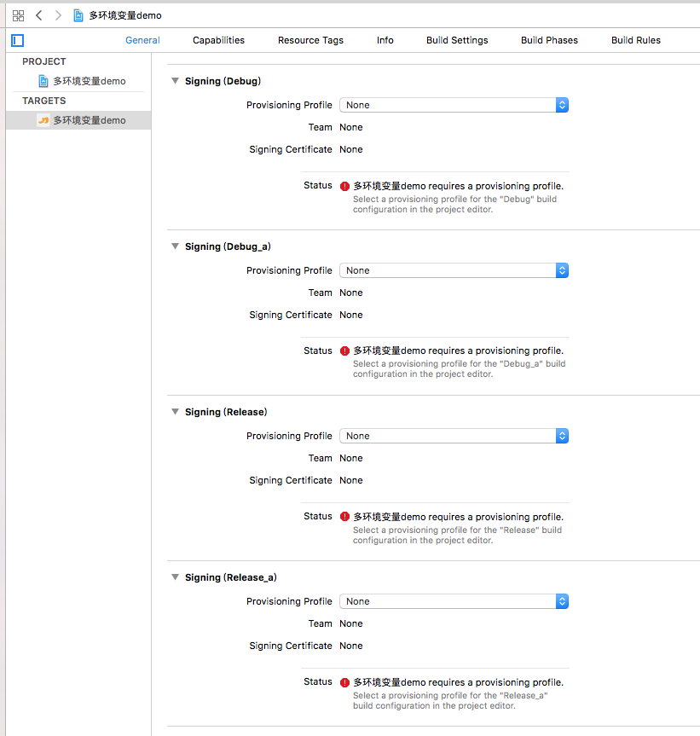Click 'Select a provisioning profile' hint for "Release"
This screenshot has width=700, height=736.
(458, 535)
